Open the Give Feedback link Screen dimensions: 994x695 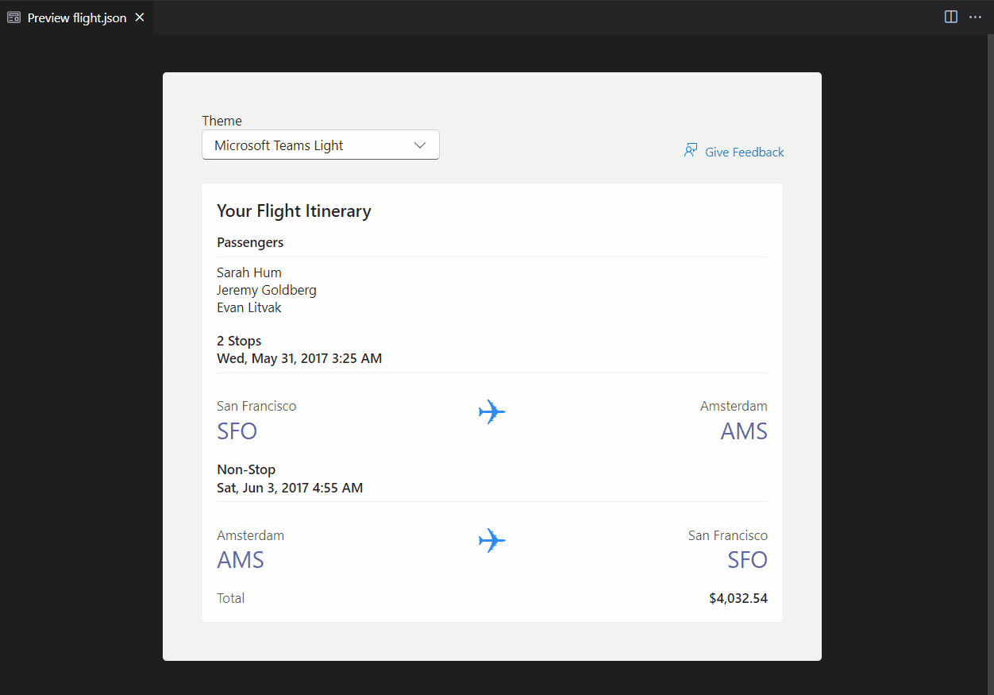point(744,152)
